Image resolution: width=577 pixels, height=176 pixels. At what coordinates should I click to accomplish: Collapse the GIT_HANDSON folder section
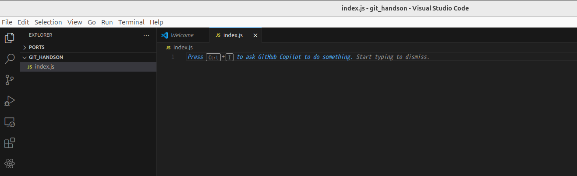[x=88, y=57]
